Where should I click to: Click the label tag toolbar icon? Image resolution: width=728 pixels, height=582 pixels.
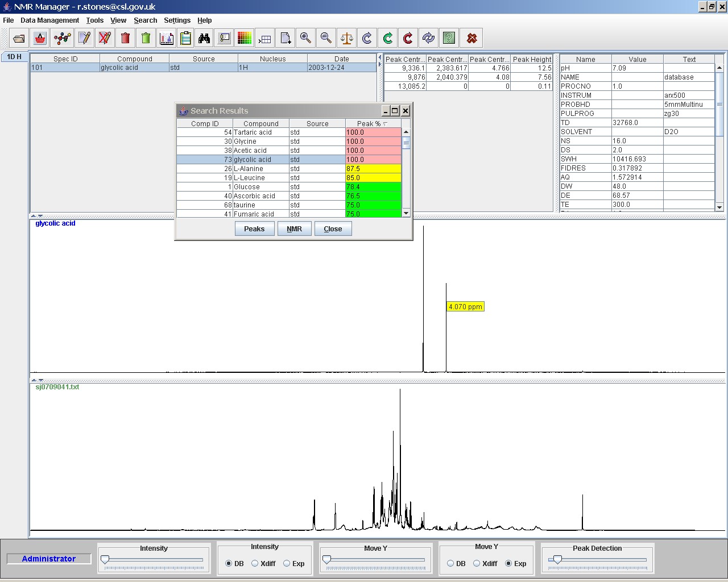[225, 38]
